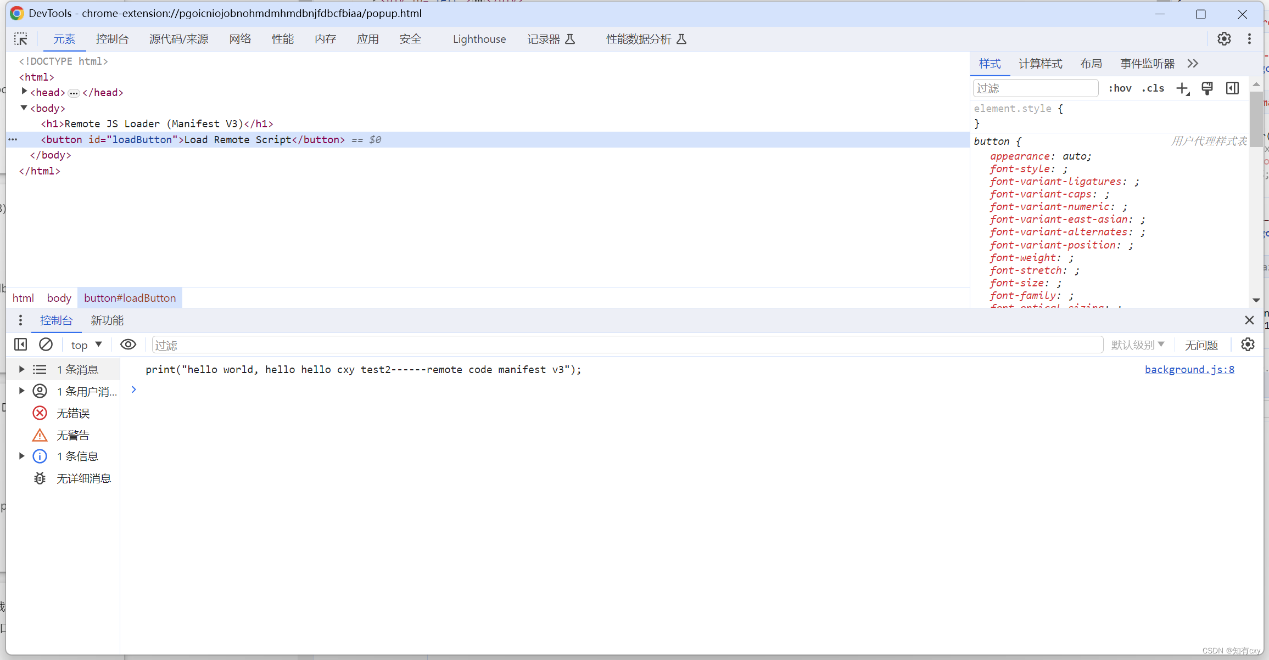Image resolution: width=1269 pixels, height=660 pixels.
Task: Toggle the :hov element state
Action: tap(1120, 88)
